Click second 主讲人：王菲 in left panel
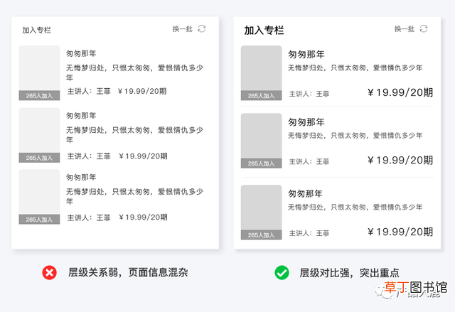The width and height of the screenshot is (455, 312). coord(89,156)
